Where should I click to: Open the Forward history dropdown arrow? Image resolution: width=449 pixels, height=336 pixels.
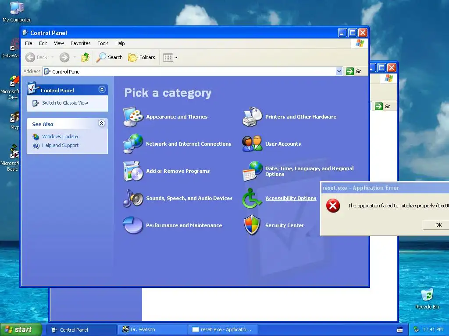coord(75,57)
